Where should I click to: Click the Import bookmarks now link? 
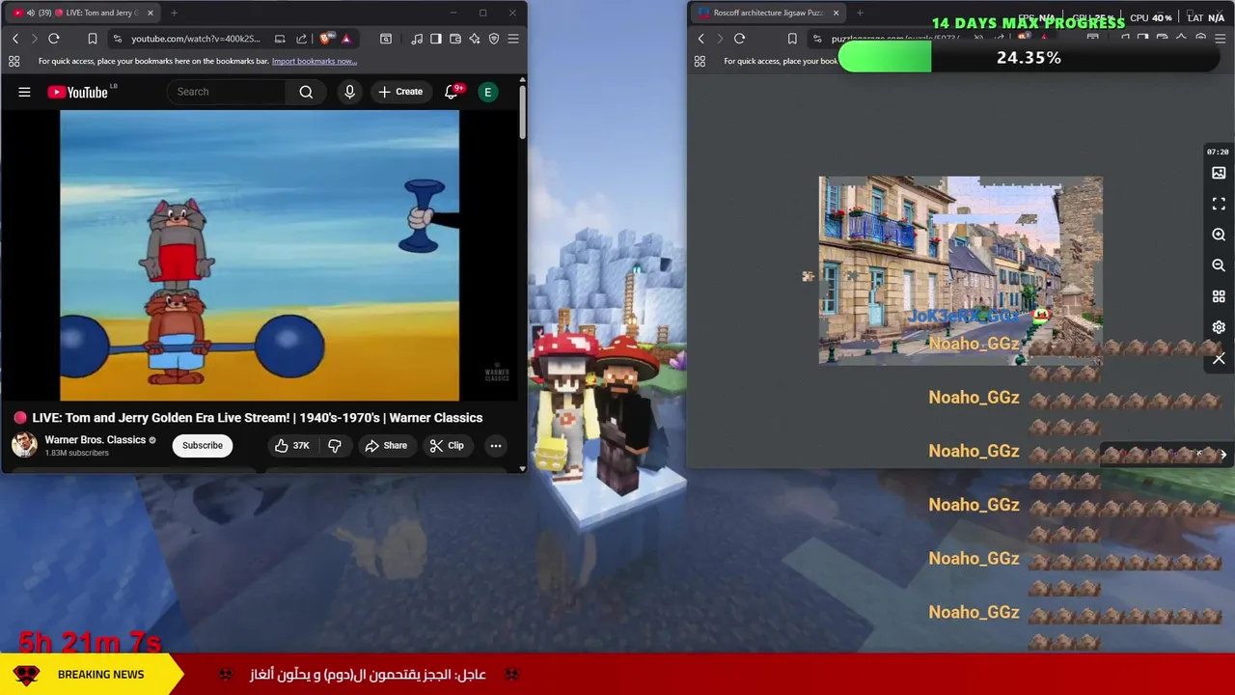315,61
